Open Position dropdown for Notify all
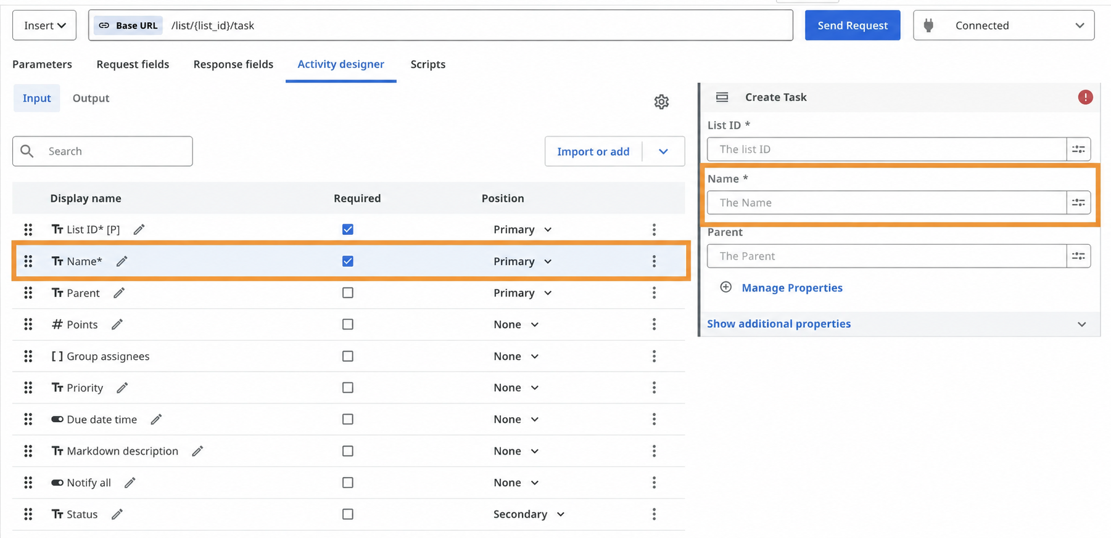Image resolution: width=1111 pixels, height=538 pixels. [x=516, y=483]
